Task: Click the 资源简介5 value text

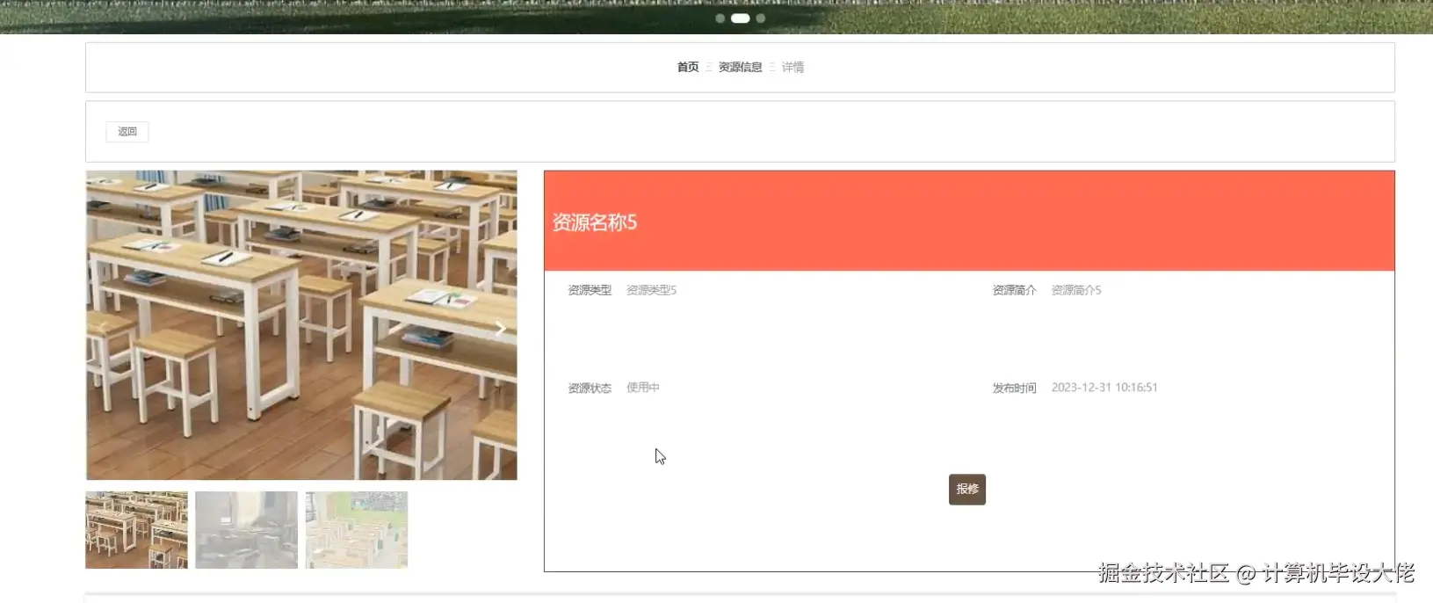Action: 1076,290
